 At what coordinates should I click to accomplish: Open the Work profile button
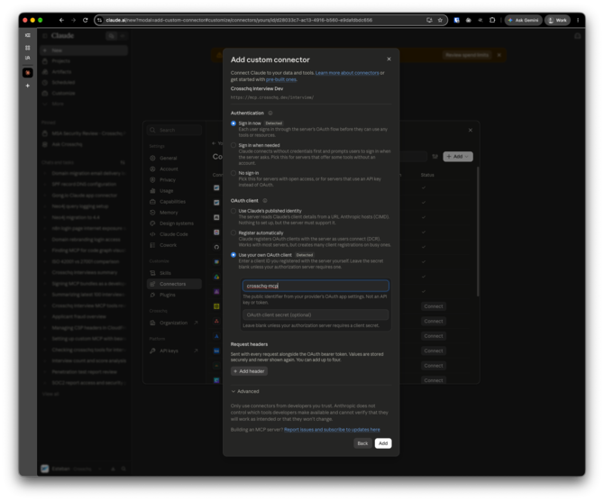click(x=557, y=20)
